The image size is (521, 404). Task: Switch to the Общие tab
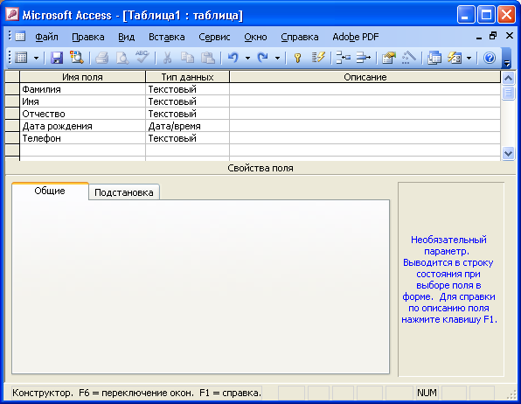(50, 191)
